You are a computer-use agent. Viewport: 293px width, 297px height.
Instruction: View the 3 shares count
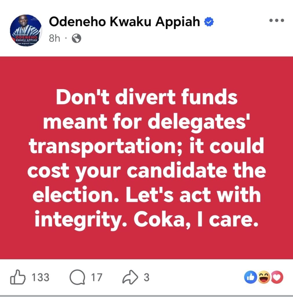pyautogui.click(x=147, y=278)
